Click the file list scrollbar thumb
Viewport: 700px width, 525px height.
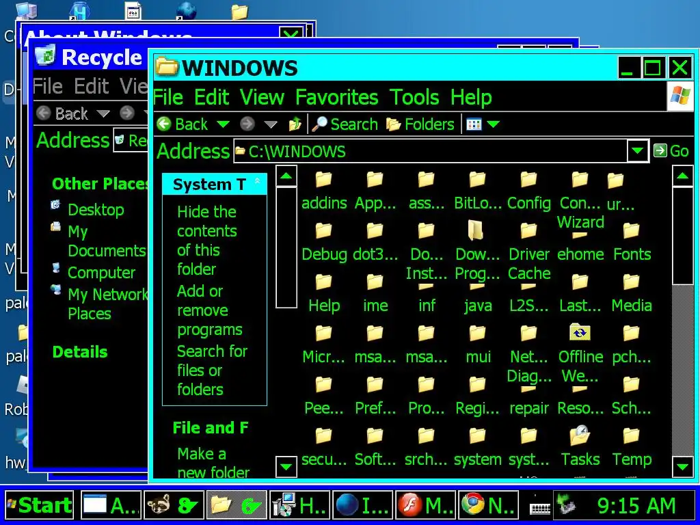click(x=683, y=236)
